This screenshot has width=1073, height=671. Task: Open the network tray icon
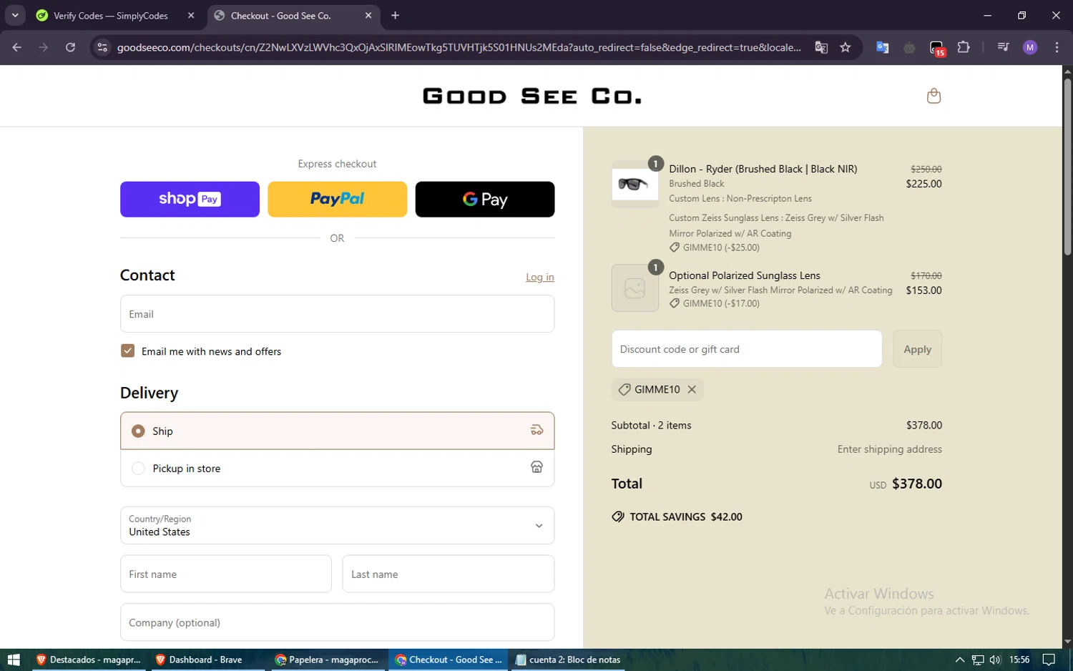978,660
